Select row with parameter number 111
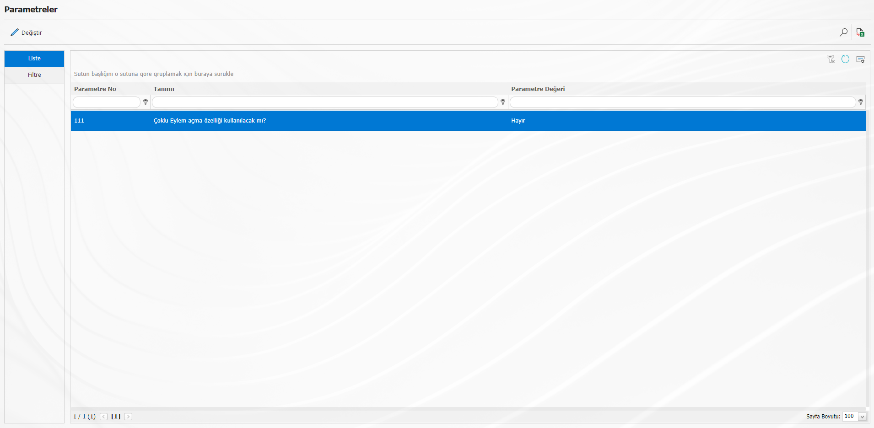Screen dimensions: 874x428 [x=468, y=121]
